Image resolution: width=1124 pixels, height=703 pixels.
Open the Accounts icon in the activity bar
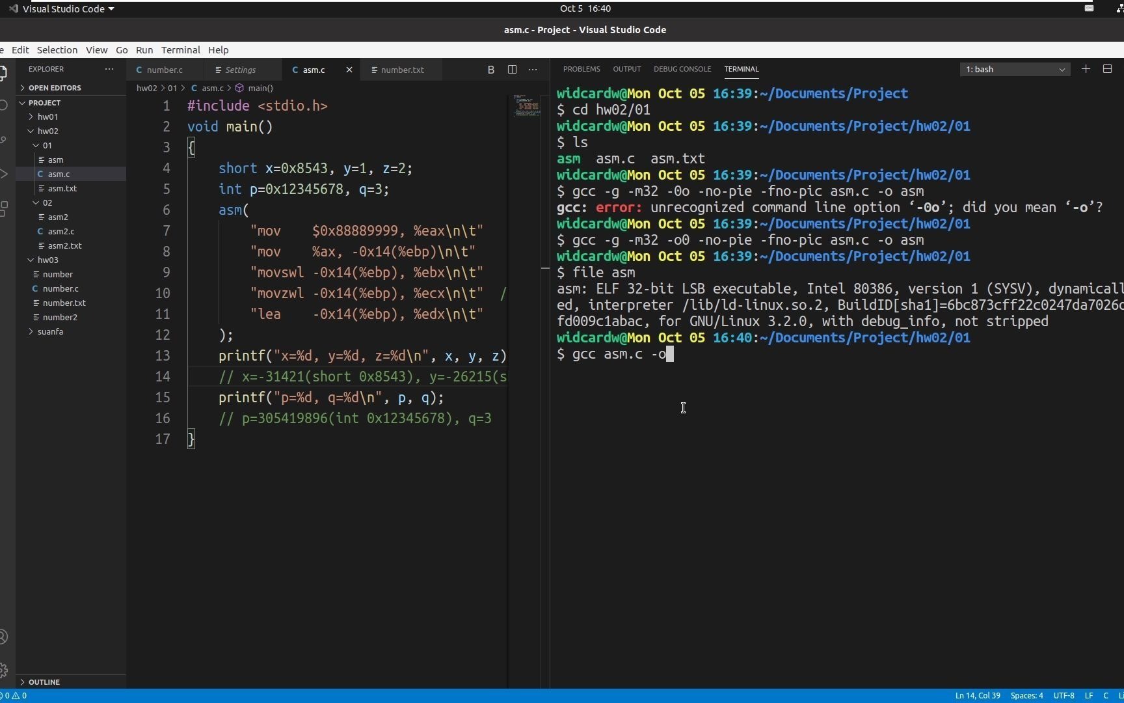[4, 637]
